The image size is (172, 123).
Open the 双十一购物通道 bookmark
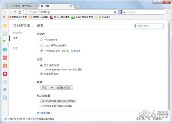[x=60, y=17]
